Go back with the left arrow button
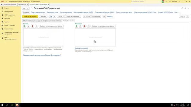Image resolution: width=191 pixels, height=107 pixels. click(x=24, y=8)
